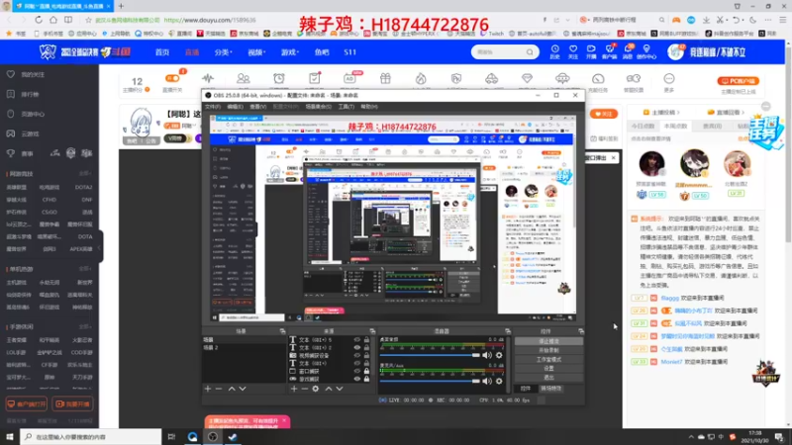Open OBS 场景集合(S) menu

[318, 107]
